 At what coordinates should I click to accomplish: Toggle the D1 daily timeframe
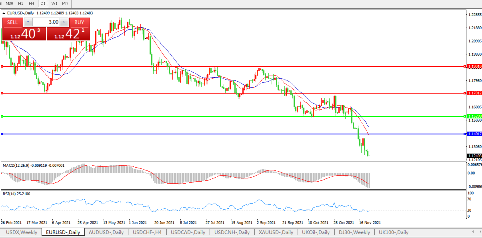43,3
